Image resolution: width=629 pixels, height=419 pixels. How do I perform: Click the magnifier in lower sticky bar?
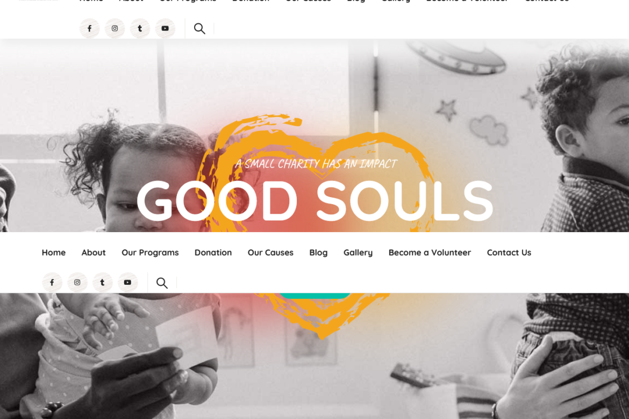pyautogui.click(x=162, y=283)
